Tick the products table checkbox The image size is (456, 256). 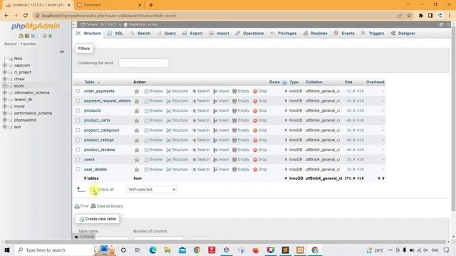pos(78,111)
